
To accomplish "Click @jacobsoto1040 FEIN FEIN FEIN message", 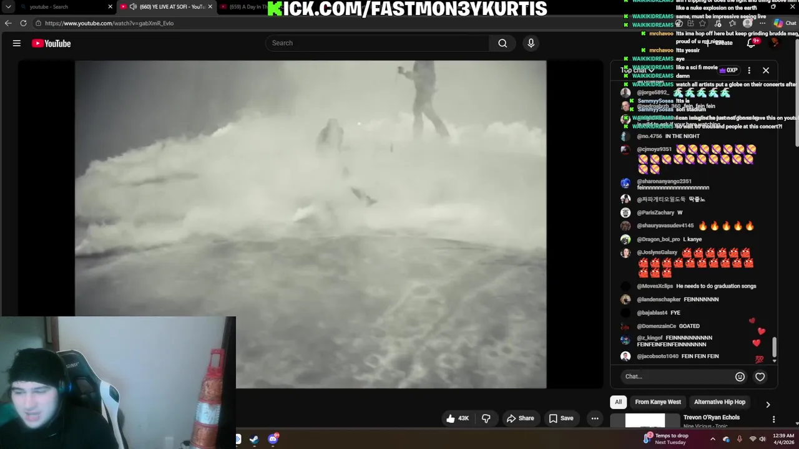I will click(670, 356).
